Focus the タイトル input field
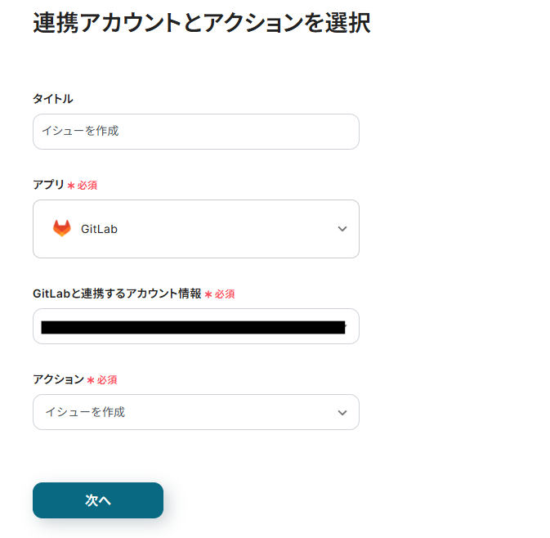This screenshot has height=538, width=550. coord(196,132)
